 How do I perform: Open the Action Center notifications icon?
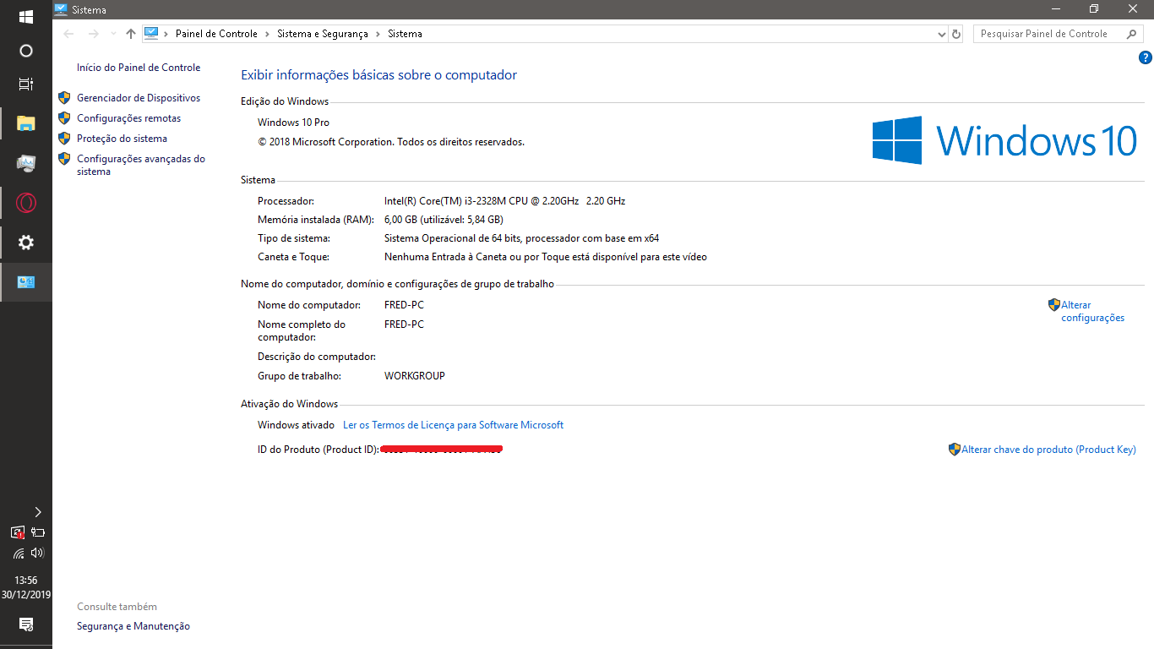point(25,624)
